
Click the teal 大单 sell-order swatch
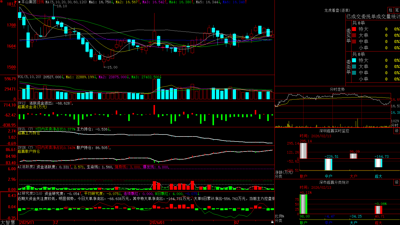click(x=354, y=66)
